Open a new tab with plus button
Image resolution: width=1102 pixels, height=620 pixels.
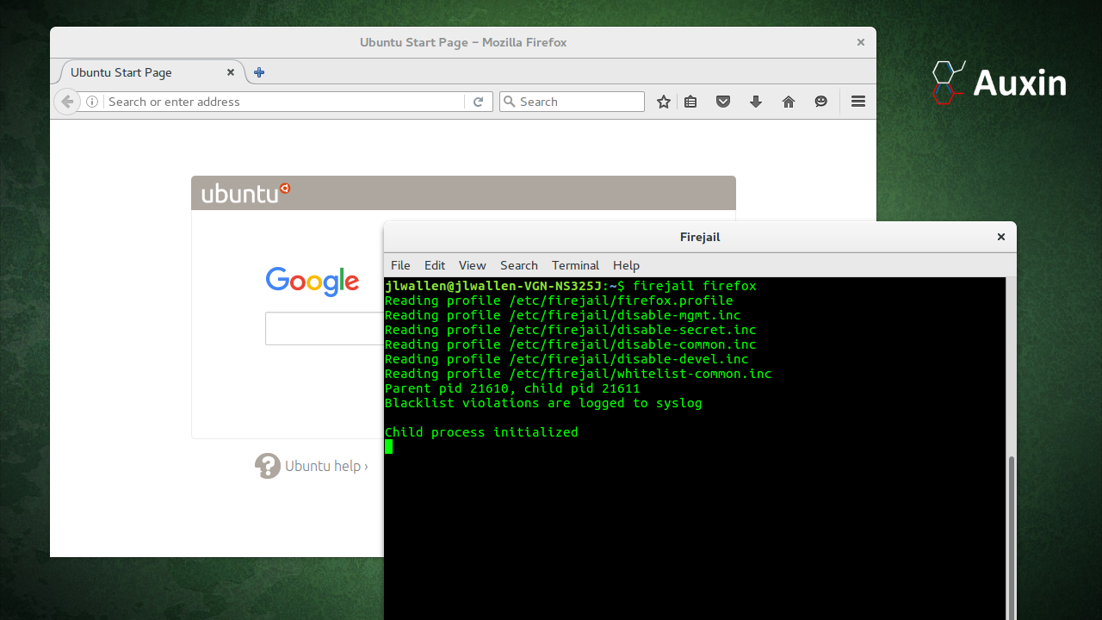tap(259, 72)
